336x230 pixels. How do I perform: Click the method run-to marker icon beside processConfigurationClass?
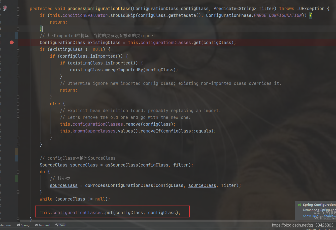pos(5,8)
